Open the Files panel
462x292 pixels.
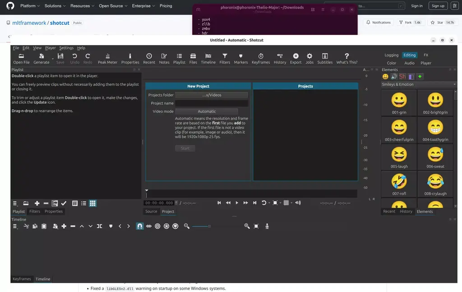193,58
